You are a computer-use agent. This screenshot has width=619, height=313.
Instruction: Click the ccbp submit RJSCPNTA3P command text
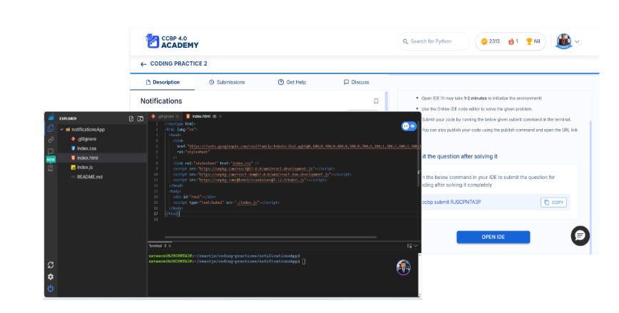click(x=451, y=202)
